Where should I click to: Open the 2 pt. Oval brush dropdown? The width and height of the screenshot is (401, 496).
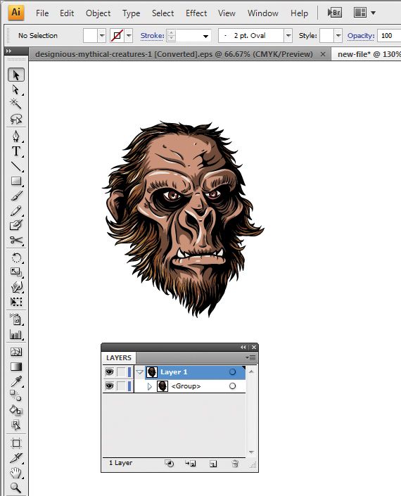pos(288,35)
